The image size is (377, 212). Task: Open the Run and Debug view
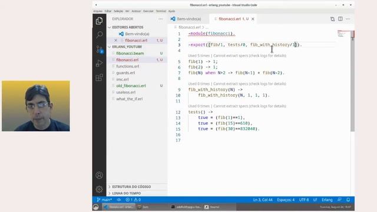pyautogui.click(x=99, y=63)
